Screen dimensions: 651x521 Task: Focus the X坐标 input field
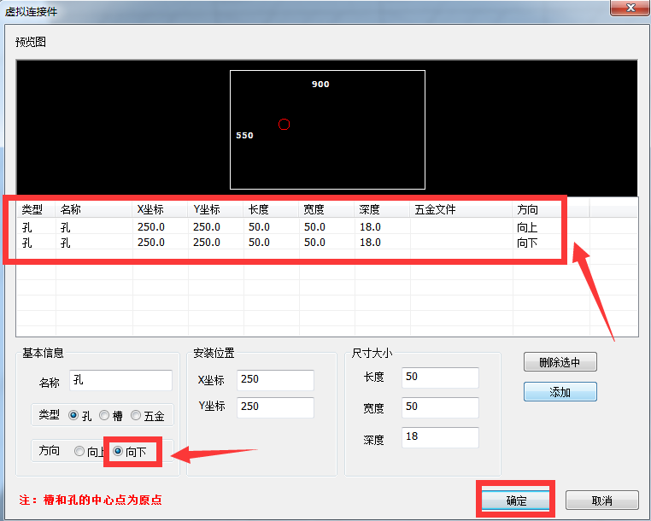point(275,380)
